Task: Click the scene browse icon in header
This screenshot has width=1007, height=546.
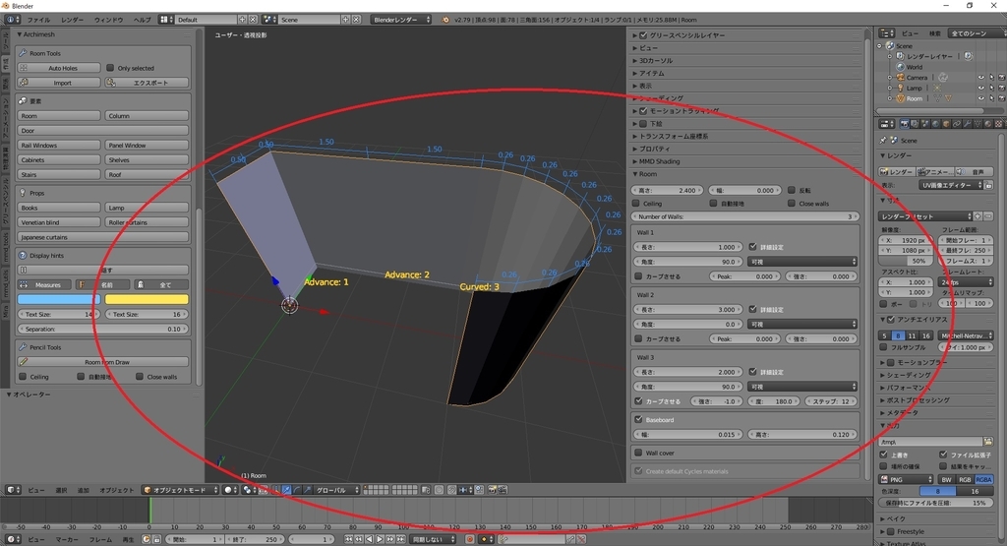Action: click(x=268, y=20)
